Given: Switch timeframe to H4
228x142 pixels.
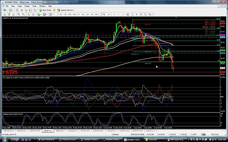Looking at the screenshot, I should tap(83, 14).
